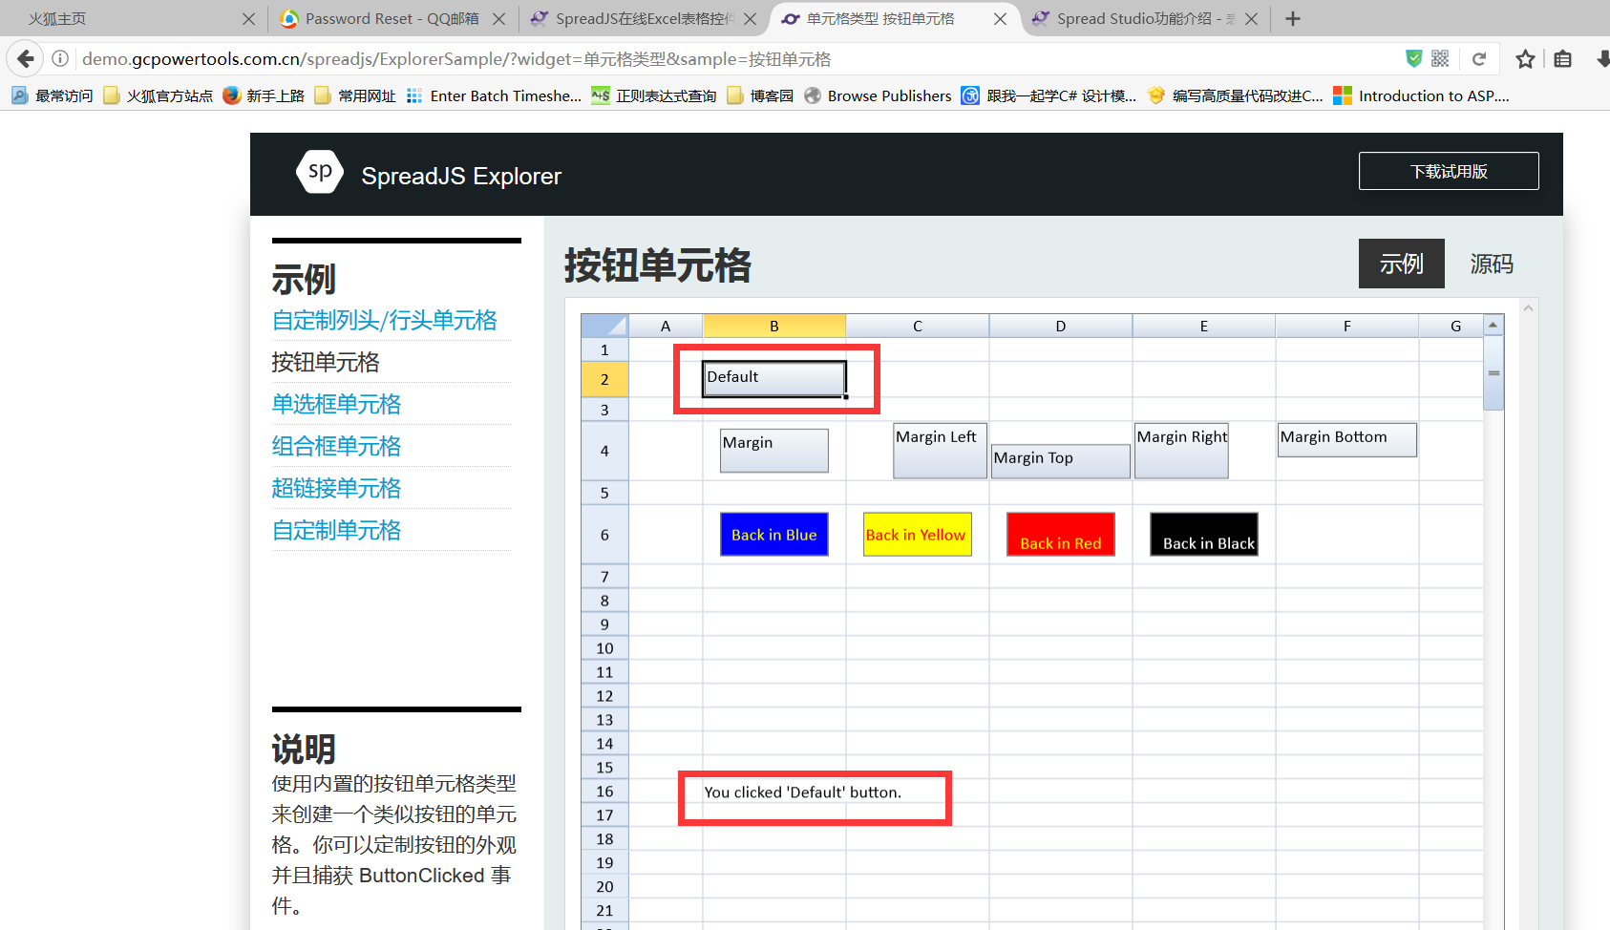Open 组合框单元格 sample link

337,446
